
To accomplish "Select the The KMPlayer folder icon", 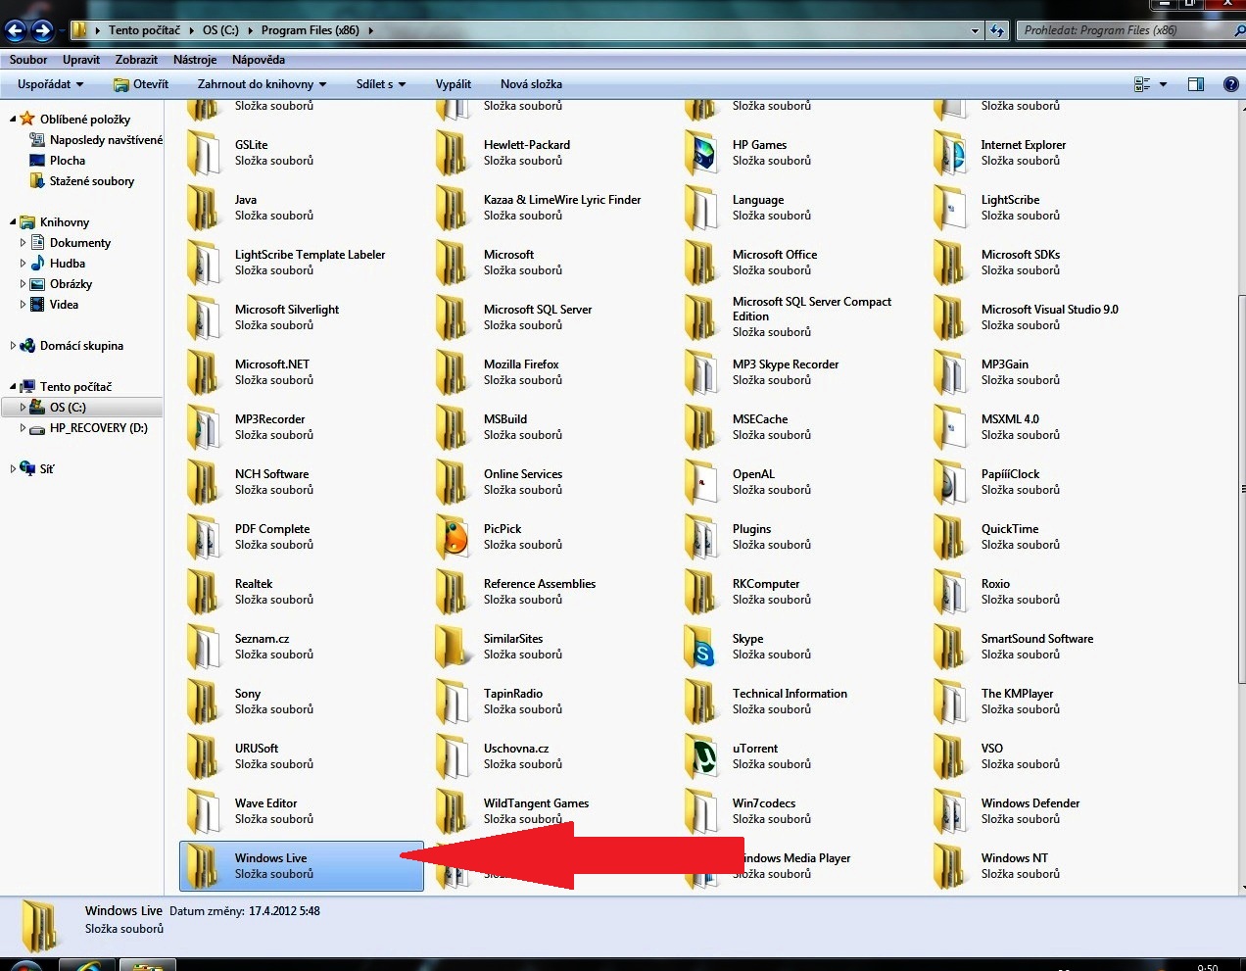I will 950,701.
